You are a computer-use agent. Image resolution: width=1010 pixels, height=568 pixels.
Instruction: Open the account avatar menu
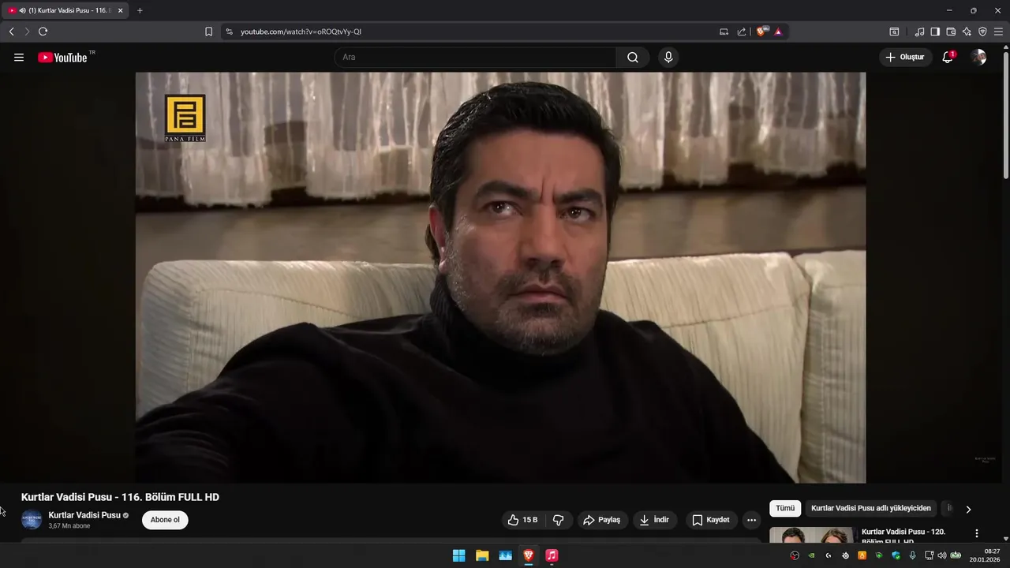coord(978,58)
